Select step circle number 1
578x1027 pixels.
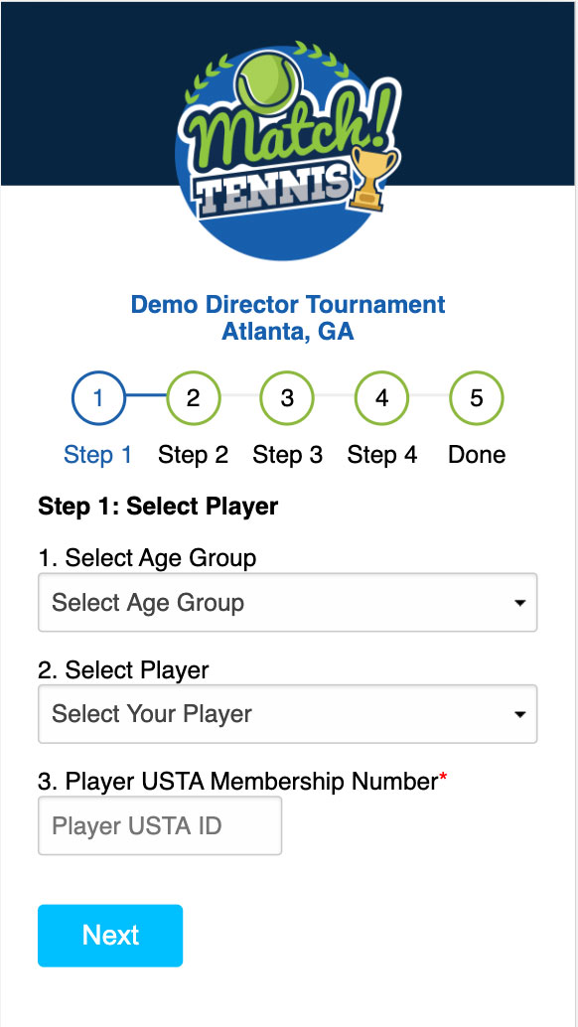[x=98, y=397]
